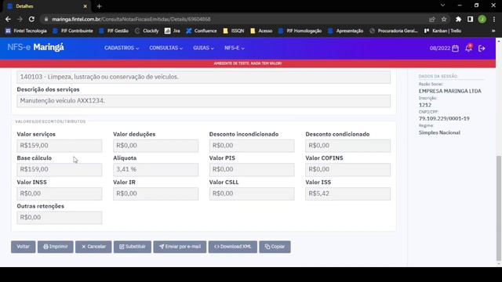The height and width of the screenshot is (282, 502).
Task: Click the Outras retenções field
Action: click(60, 218)
